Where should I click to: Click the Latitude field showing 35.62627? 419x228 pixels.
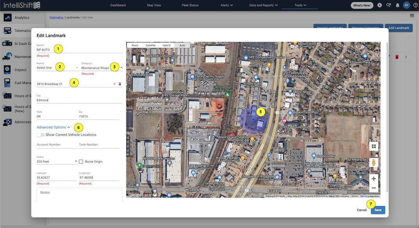57,178
